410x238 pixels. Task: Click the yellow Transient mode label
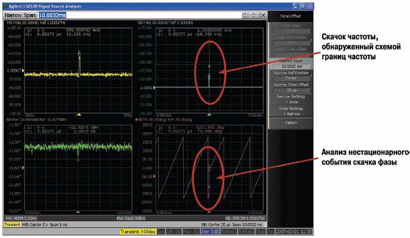click(12, 224)
